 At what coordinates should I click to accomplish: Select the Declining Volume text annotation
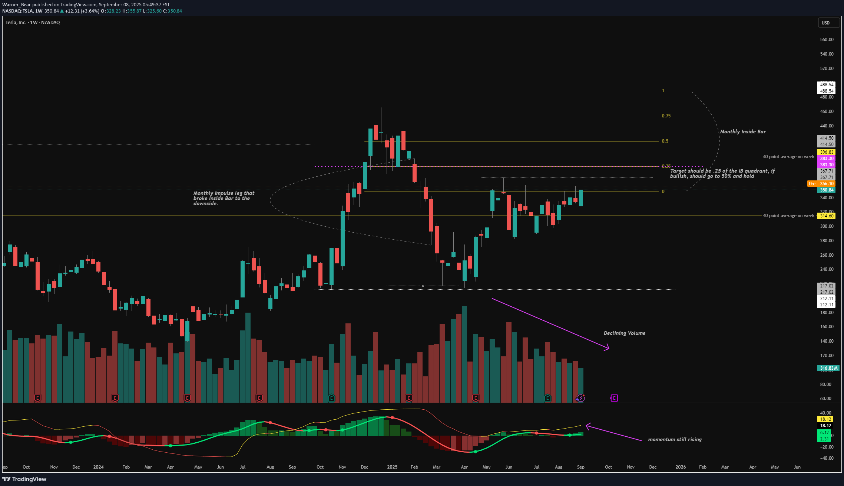pos(624,333)
